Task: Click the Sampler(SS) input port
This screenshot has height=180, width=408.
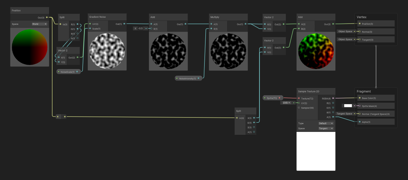Action: [x=299, y=108]
